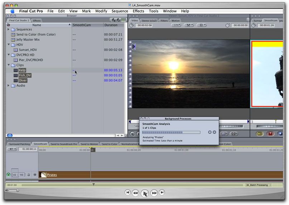Click the Browser horizontal scrollbar thumb
This screenshot has width=289, height=205.
click(10, 135)
